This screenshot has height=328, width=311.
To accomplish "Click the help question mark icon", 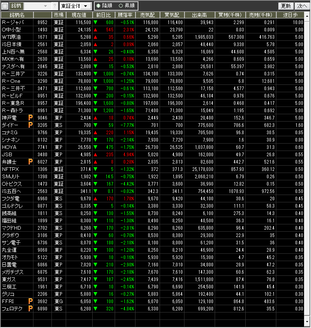I will 55,6.
